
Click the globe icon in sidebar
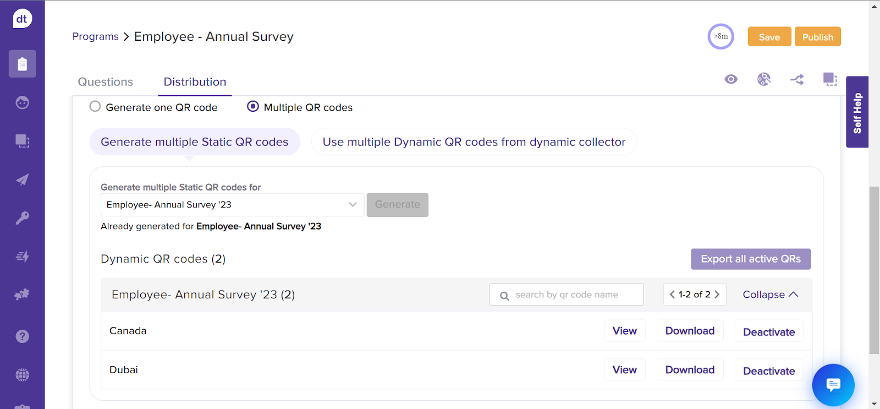tap(22, 375)
